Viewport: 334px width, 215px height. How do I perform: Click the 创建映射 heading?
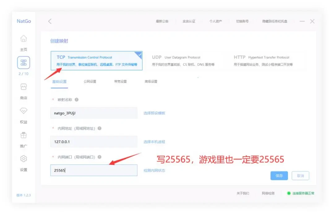pyautogui.click(x=59, y=41)
